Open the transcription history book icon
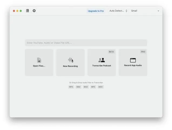This screenshot has height=130, width=172. 28,11
